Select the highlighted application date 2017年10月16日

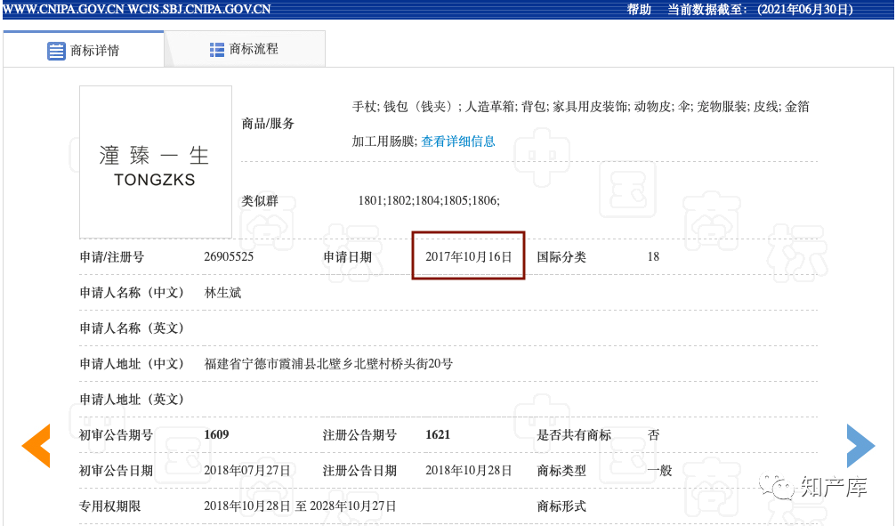(468, 257)
